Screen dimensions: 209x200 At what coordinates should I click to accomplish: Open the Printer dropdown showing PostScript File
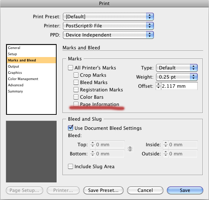108,26
